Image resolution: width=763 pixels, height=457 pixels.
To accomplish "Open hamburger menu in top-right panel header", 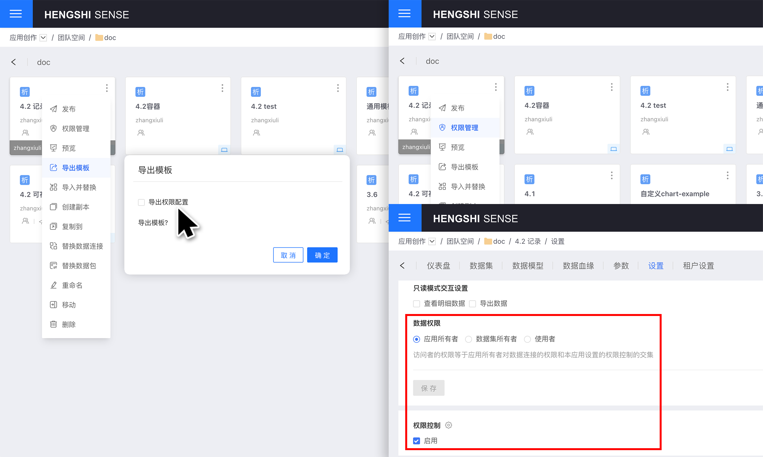I will (x=404, y=14).
